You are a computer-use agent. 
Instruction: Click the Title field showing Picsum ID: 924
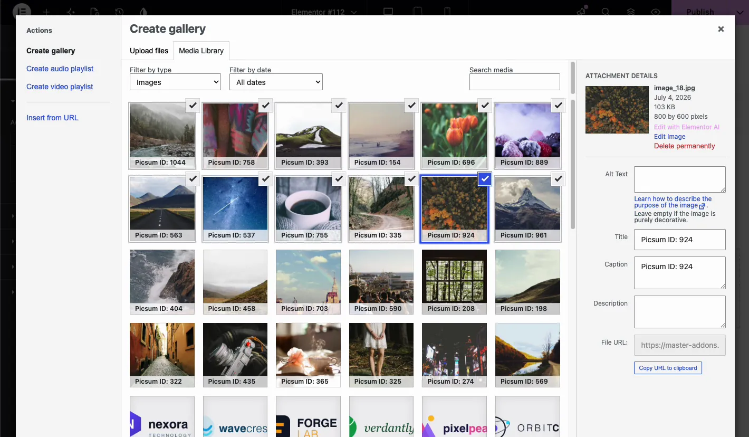point(680,240)
